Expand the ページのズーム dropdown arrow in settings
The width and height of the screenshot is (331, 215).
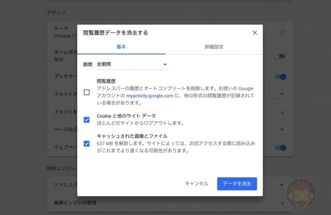pos(282,129)
